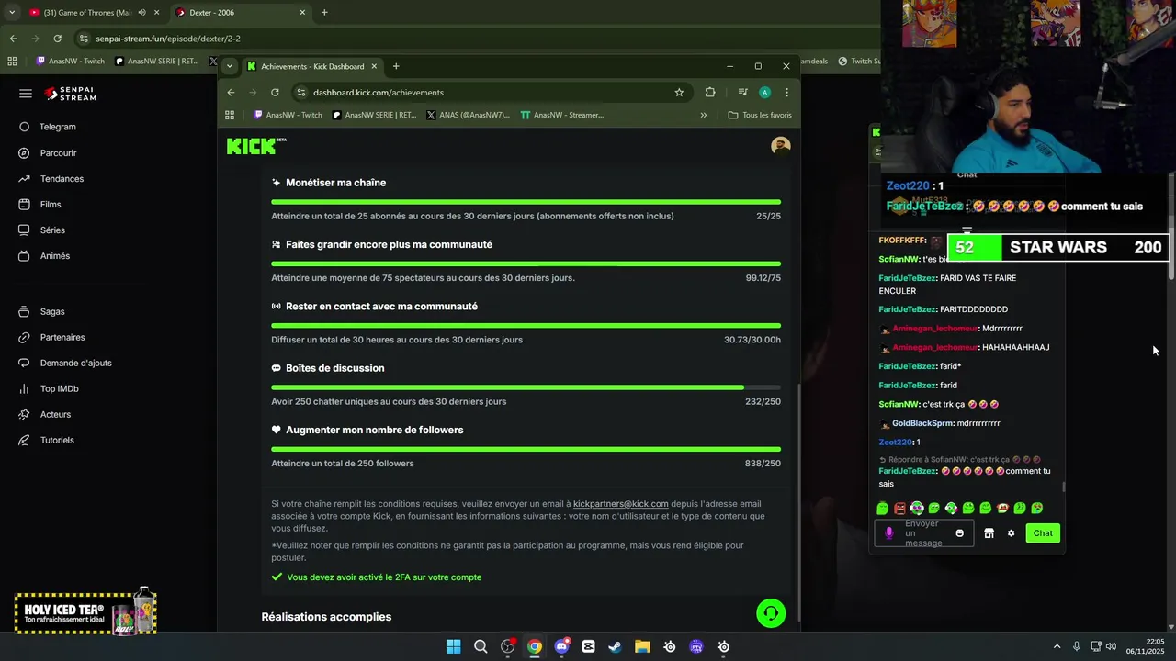Screen dimensions: 1176x661
Task: Open Acteurs in the sidebar
Action: [x=55, y=414]
